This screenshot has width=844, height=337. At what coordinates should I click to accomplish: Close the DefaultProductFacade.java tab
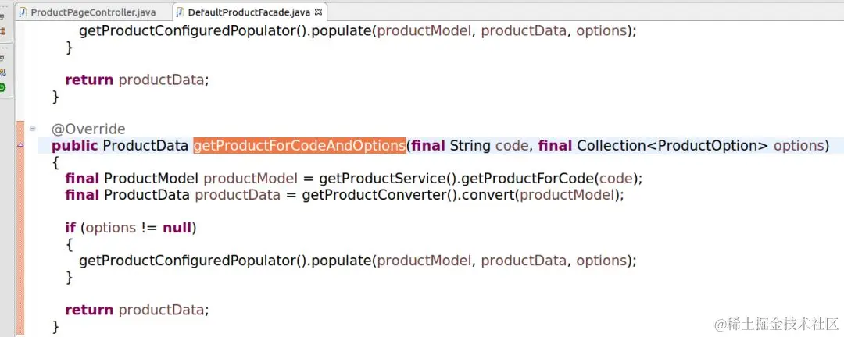[x=319, y=12]
